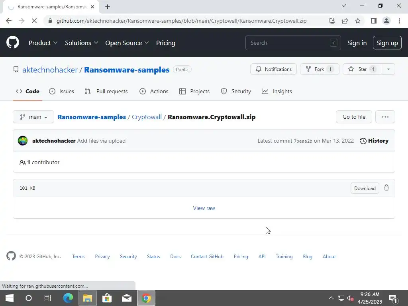408x306 pixels.
Task: Delete this file using the trash icon
Action: click(x=386, y=188)
